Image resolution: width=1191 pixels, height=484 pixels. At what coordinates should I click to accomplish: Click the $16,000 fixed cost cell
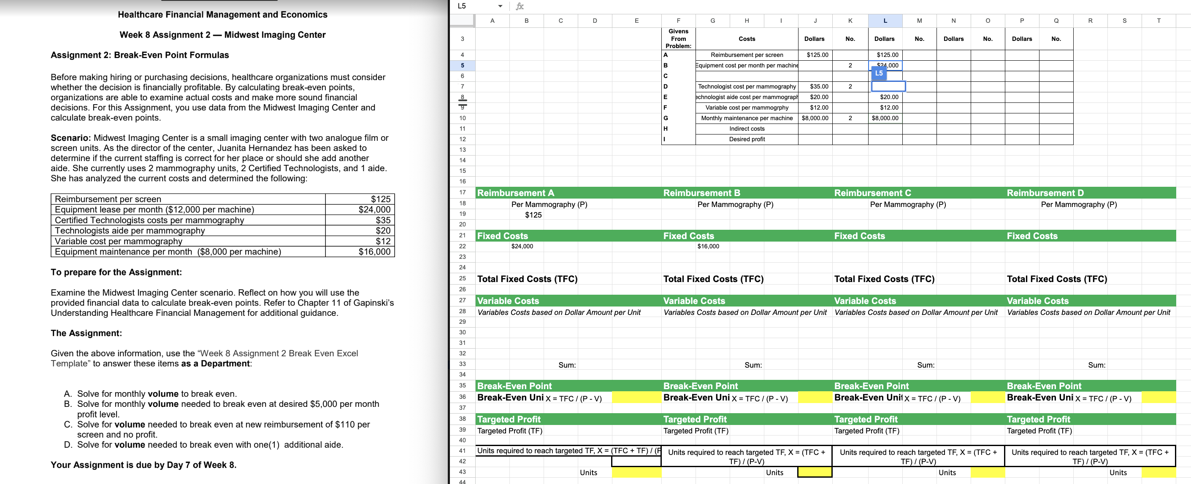708,246
